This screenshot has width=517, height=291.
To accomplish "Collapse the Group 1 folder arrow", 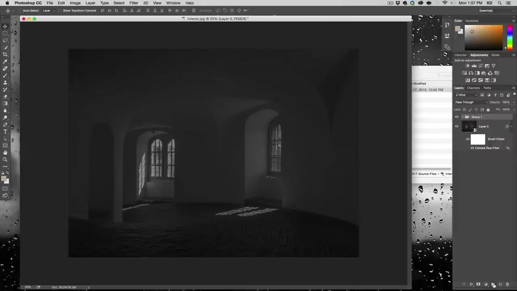I will [x=462, y=117].
